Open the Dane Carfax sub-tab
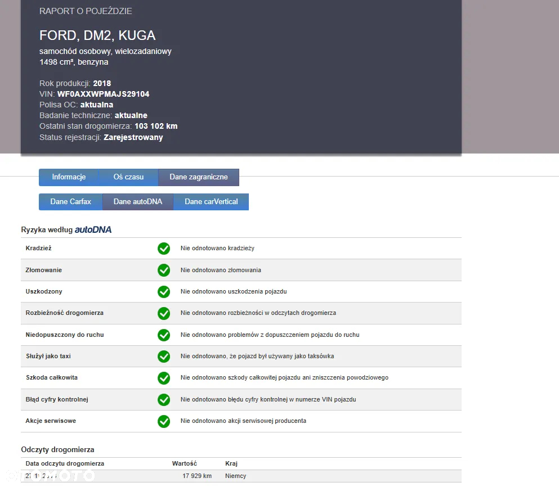 click(x=70, y=202)
